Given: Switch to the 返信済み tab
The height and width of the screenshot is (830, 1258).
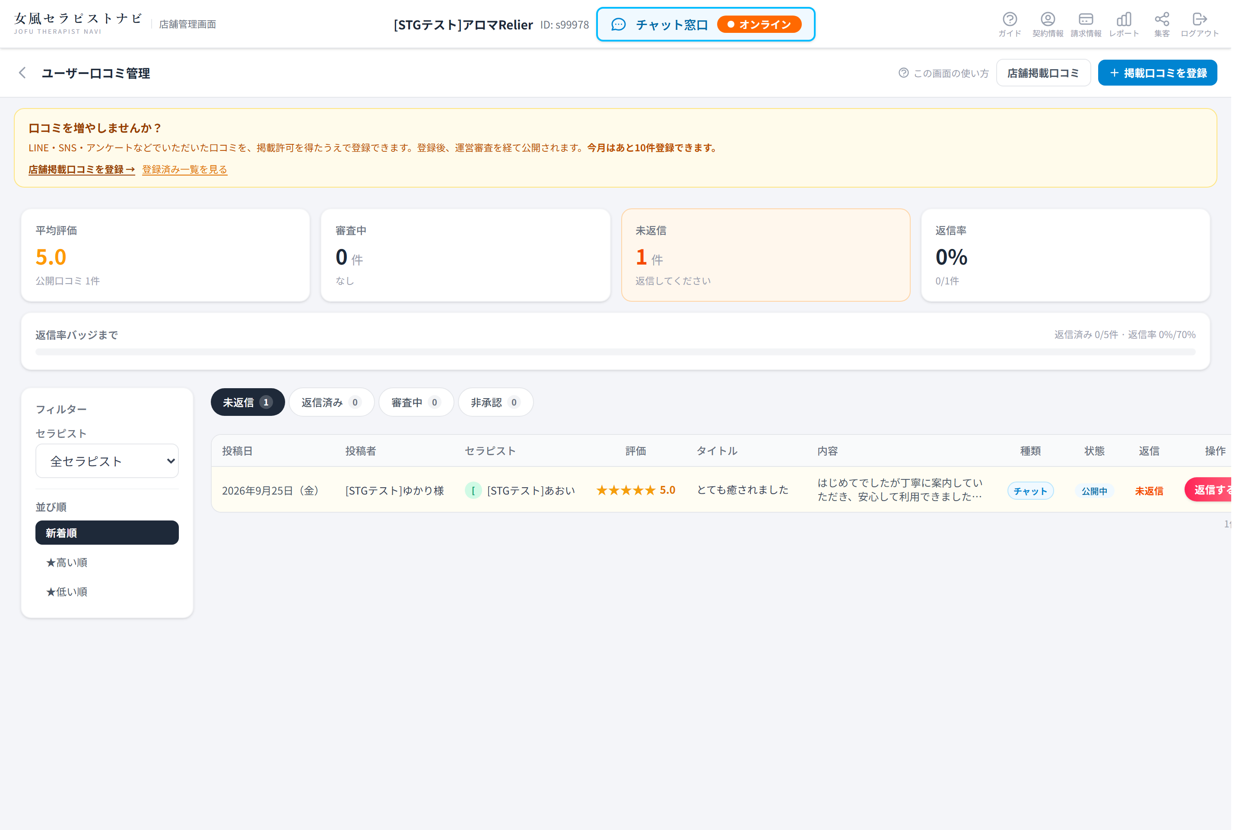Looking at the screenshot, I should (332, 402).
